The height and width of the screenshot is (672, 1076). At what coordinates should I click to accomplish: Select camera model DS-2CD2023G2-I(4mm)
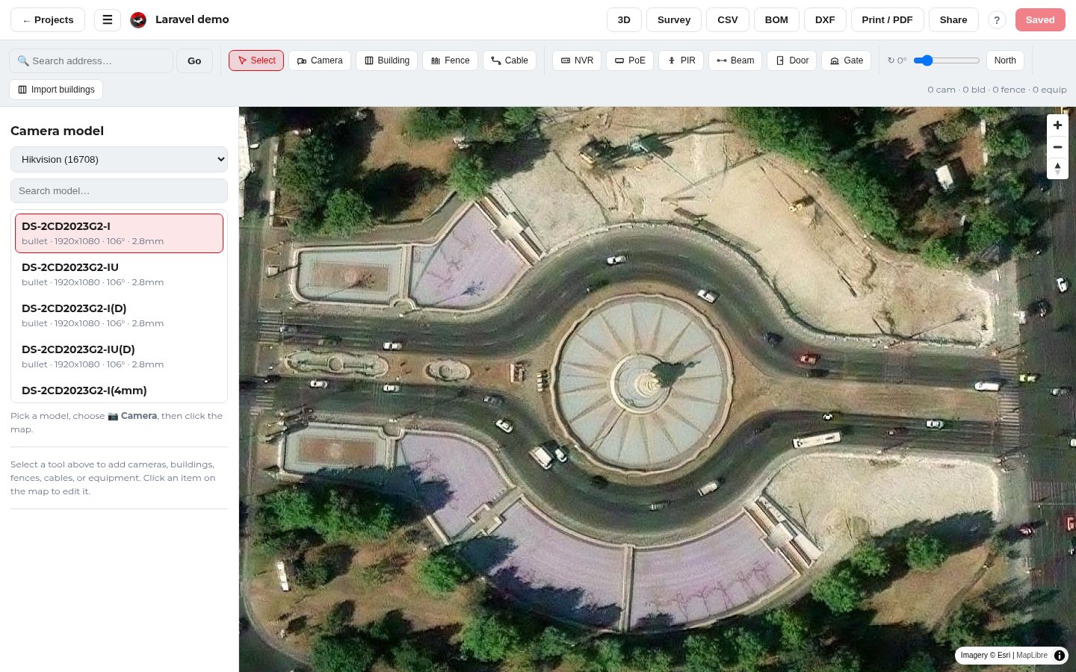(119, 391)
